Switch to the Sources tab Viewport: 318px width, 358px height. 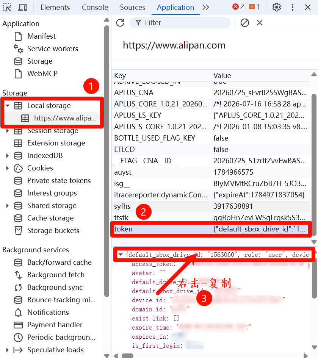point(133,7)
